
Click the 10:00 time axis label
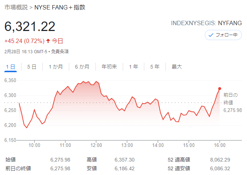(x=34, y=145)
